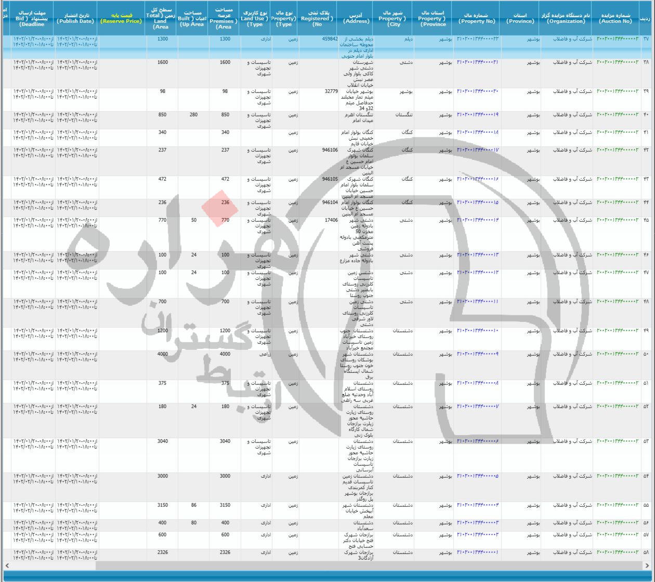This screenshot has width=655, height=582.
Task: Open Property No link for registered number 32779
Action: [478, 91]
